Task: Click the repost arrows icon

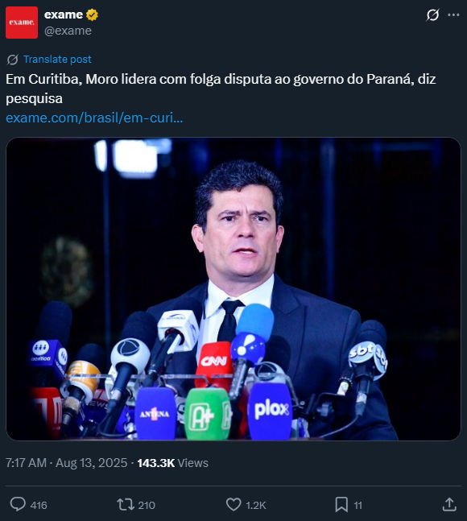Action: (x=126, y=504)
